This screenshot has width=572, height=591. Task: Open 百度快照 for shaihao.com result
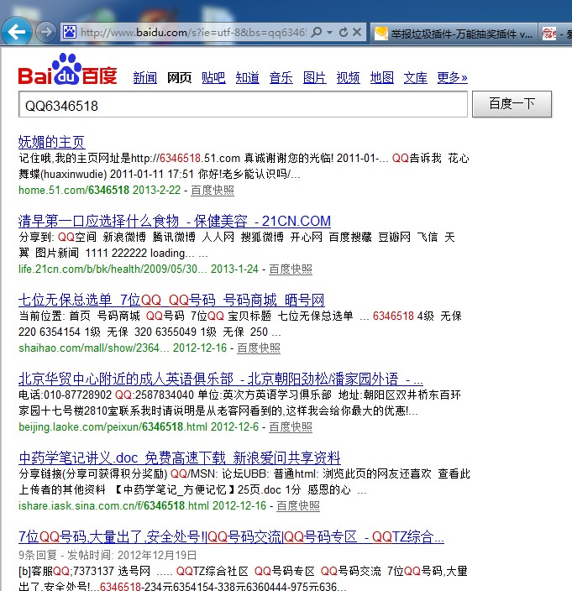click(259, 348)
